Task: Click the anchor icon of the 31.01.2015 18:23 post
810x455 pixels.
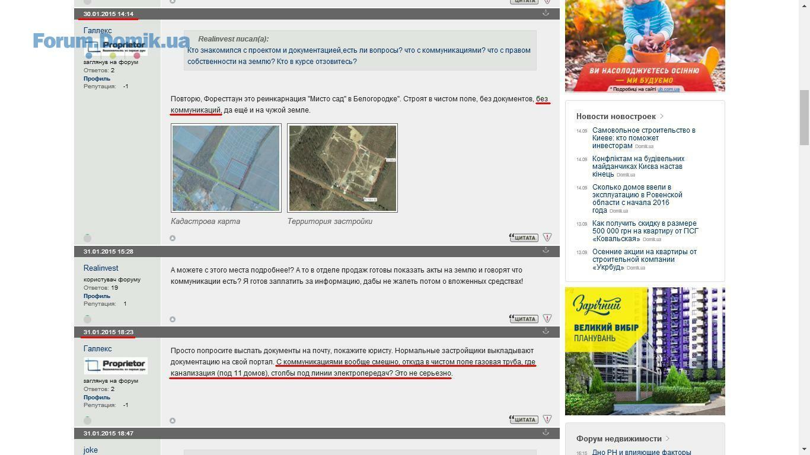Action: coord(546,331)
